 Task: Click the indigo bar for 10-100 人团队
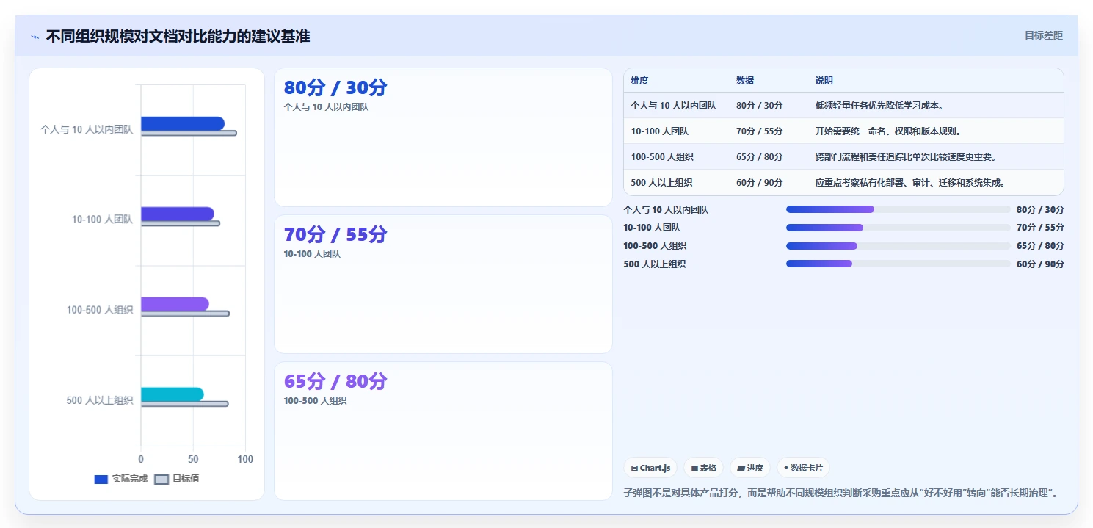[178, 214]
